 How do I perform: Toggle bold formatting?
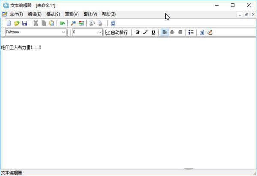pyautogui.click(x=137, y=33)
